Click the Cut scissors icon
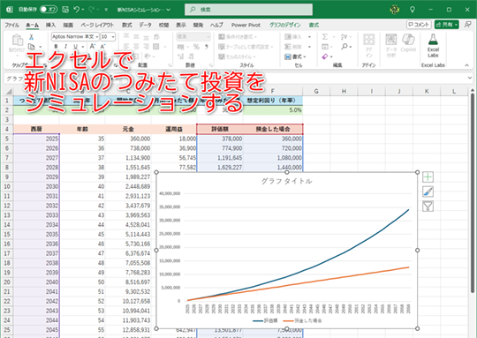The width and height of the screenshot is (477, 338). pos(31,37)
